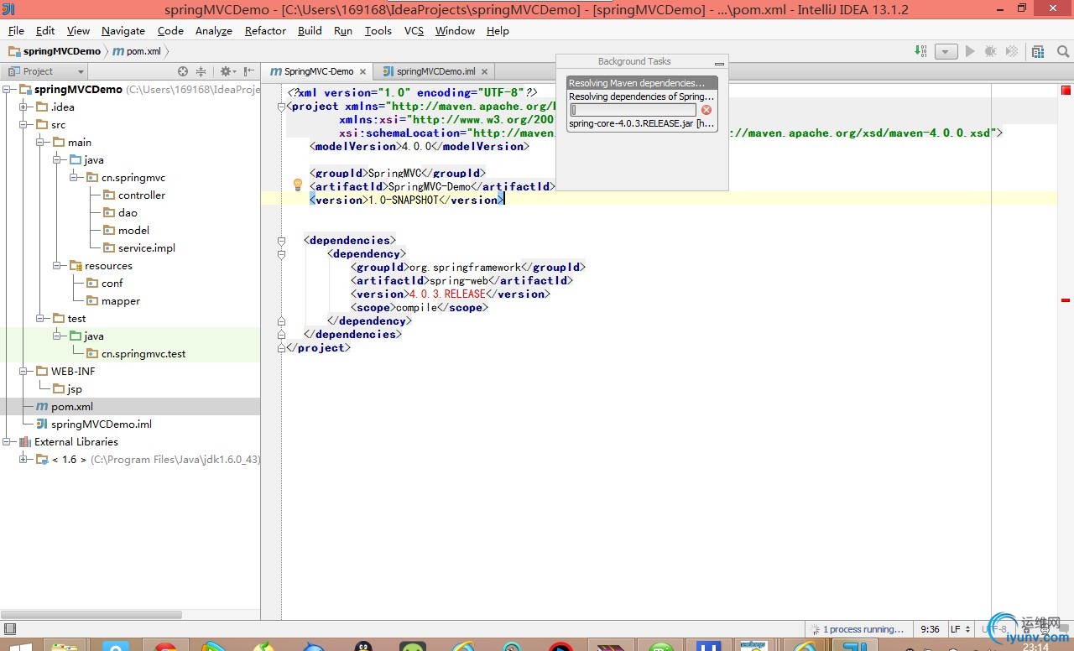Collapse the WEB-INF folder node
Image resolution: width=1074 pixels, height=651 pixels.
tap(23, 371)
